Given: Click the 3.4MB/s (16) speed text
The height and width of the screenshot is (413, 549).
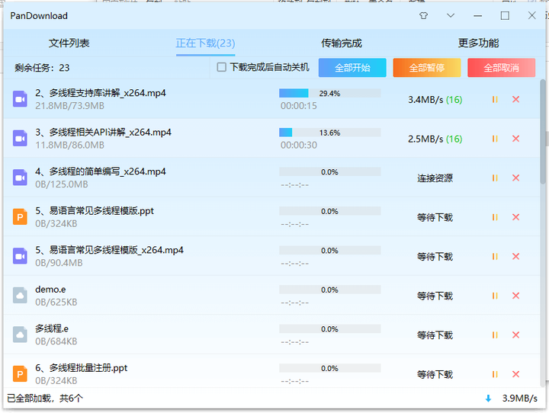Looking at the screenshot, I should tap(435, 100).
